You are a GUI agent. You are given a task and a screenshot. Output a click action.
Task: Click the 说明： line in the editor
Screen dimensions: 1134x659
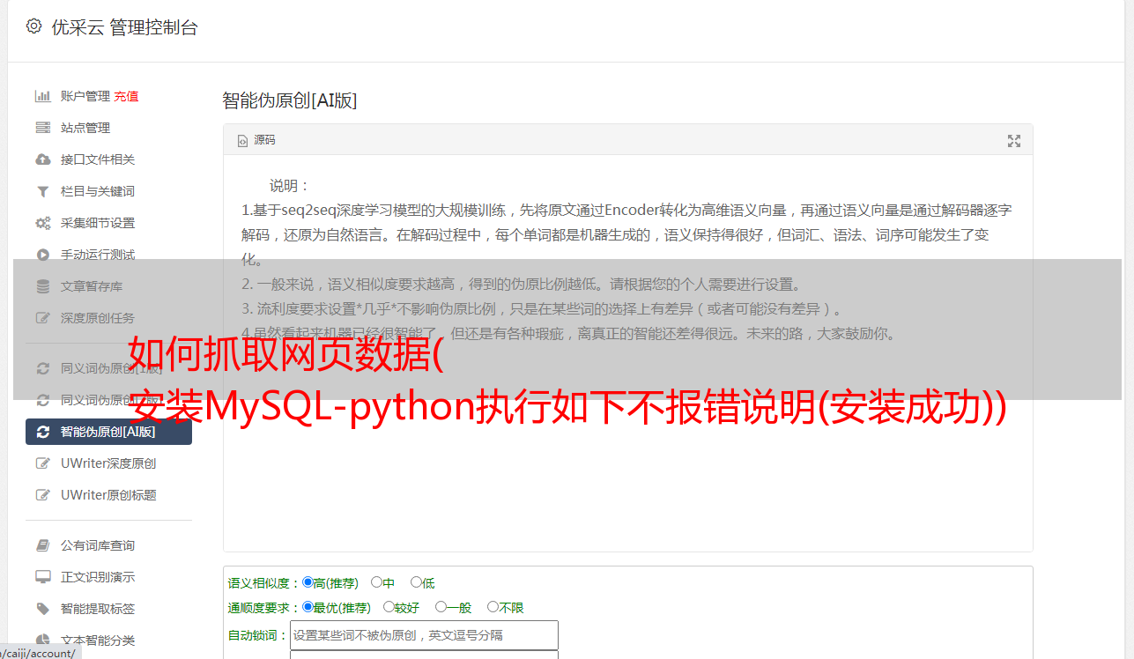[290, 186]
